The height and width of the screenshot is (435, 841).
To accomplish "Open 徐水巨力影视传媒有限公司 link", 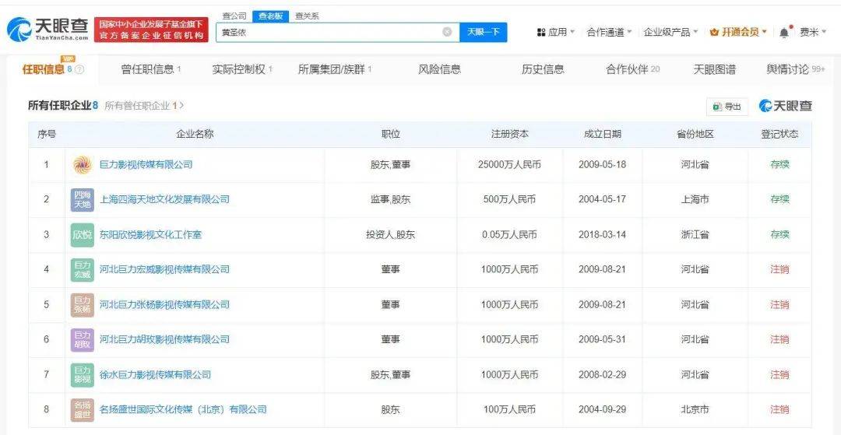I will 155,374.
